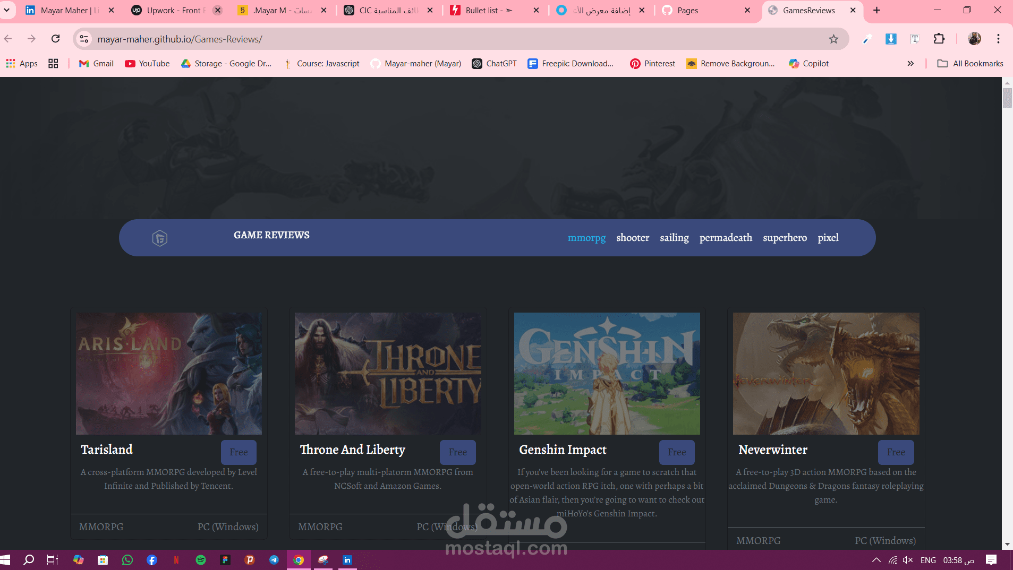This screenshot has width=1013, height=570.
Task: Show hidden system tray icons
Action: [876, 560]
